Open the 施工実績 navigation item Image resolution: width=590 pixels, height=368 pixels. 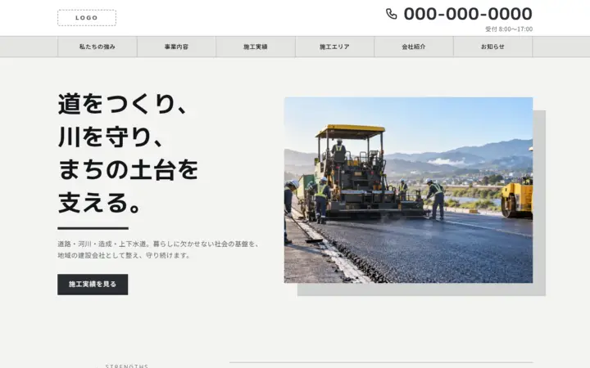coord(256,47)
